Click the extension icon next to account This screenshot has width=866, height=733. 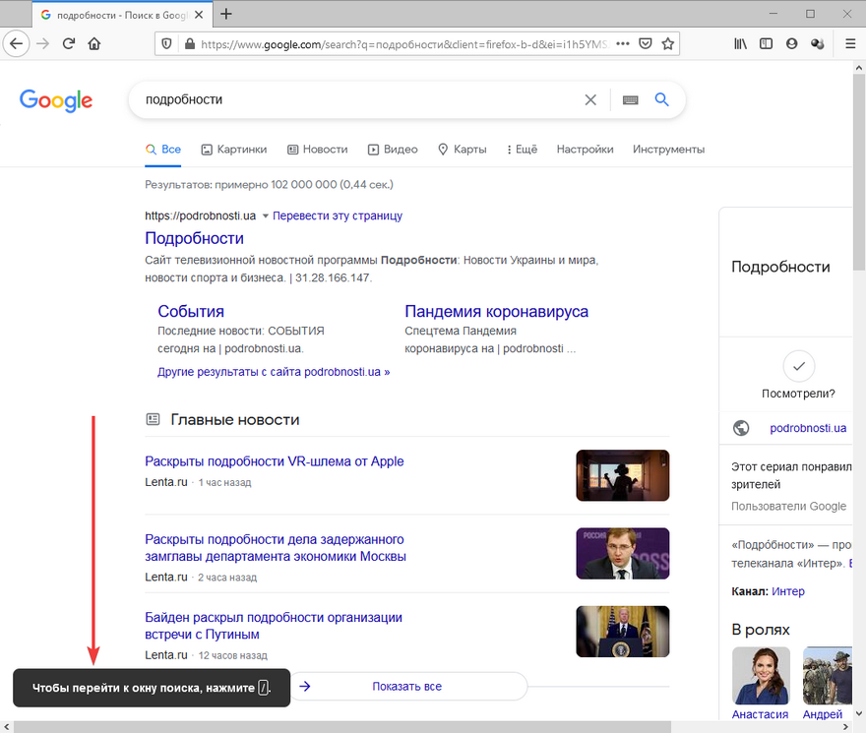coord(818,43)
